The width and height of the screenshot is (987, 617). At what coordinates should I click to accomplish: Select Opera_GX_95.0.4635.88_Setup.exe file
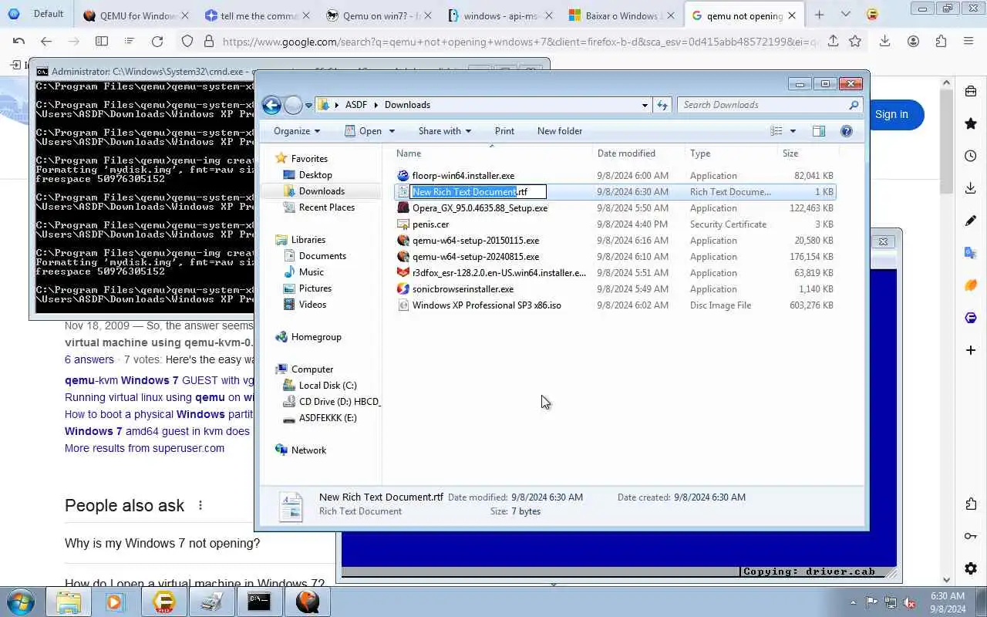480,208
